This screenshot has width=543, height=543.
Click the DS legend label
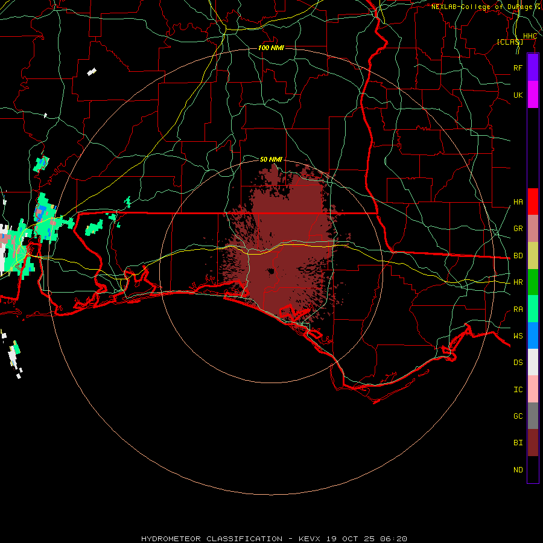coord(518,363)
